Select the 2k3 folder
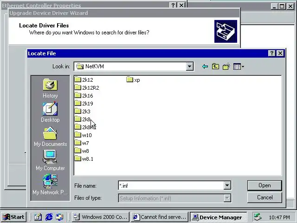 83,111
